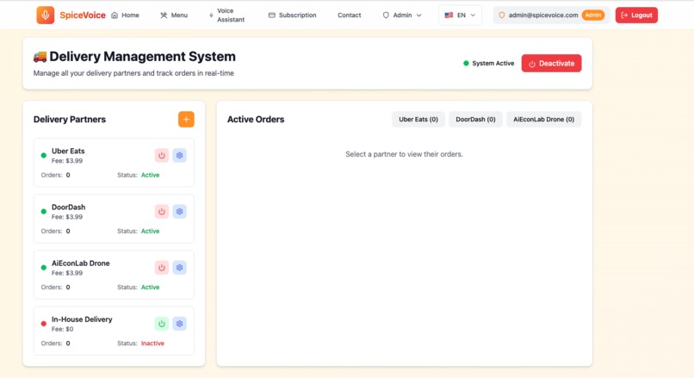Click the Uber Eats partner name
694x378 pixels.
pyautogui.click(x=68, y=151)
